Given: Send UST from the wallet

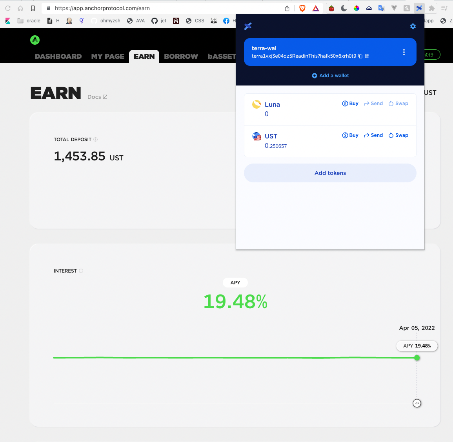Looking at the screenshot, I should [373, 135].
